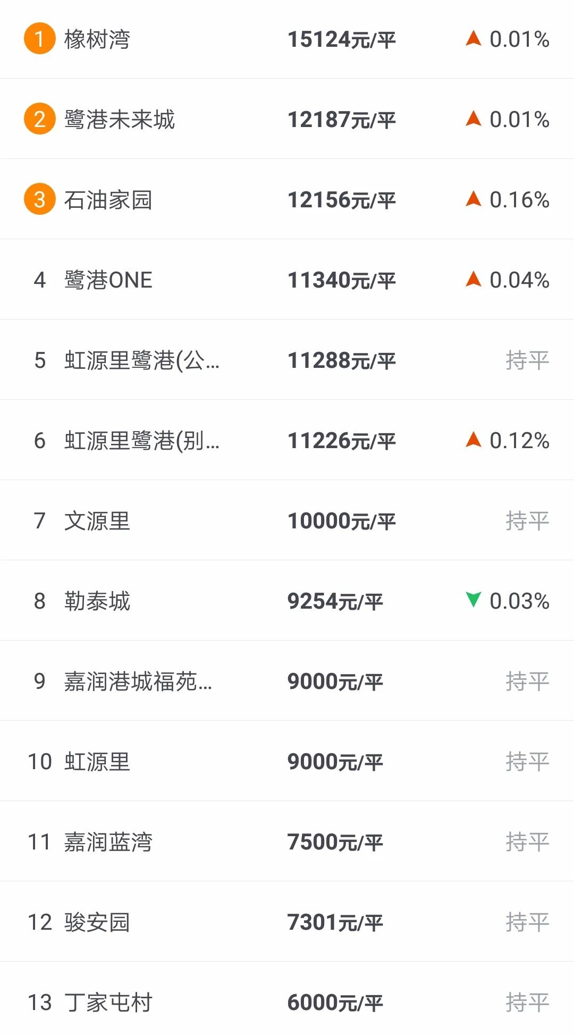This screenshot has height=1035, width=574.
Task: Select the 文源里 community row
Action: click(97, 521)
